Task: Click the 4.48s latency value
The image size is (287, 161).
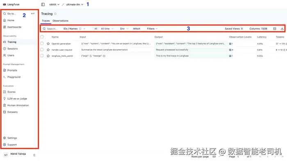Action: pyautogui.click(x=260, y=44)
